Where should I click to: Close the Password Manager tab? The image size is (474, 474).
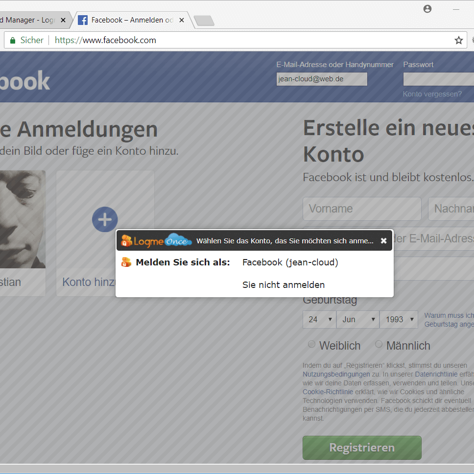pyautogui.click(x=63, y=20)
